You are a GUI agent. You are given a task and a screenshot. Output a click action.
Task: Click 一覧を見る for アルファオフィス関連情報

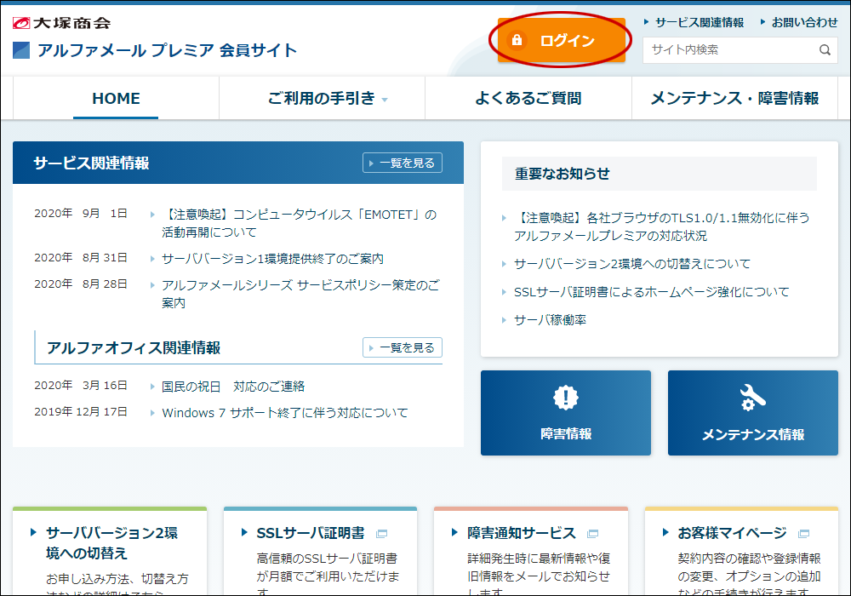click(403, 347)
